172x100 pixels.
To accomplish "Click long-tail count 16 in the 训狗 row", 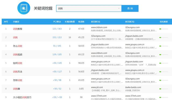I will coord(70,37).
